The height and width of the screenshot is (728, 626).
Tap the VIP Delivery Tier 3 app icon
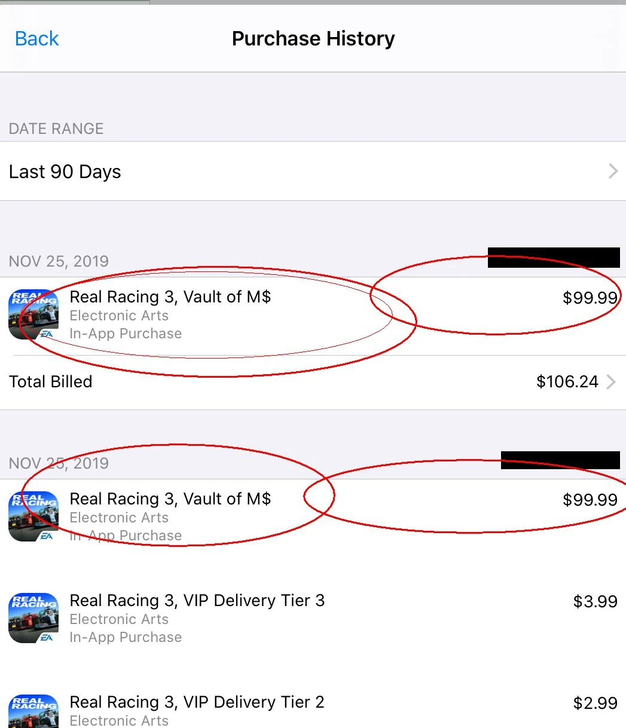pos(33,618)
